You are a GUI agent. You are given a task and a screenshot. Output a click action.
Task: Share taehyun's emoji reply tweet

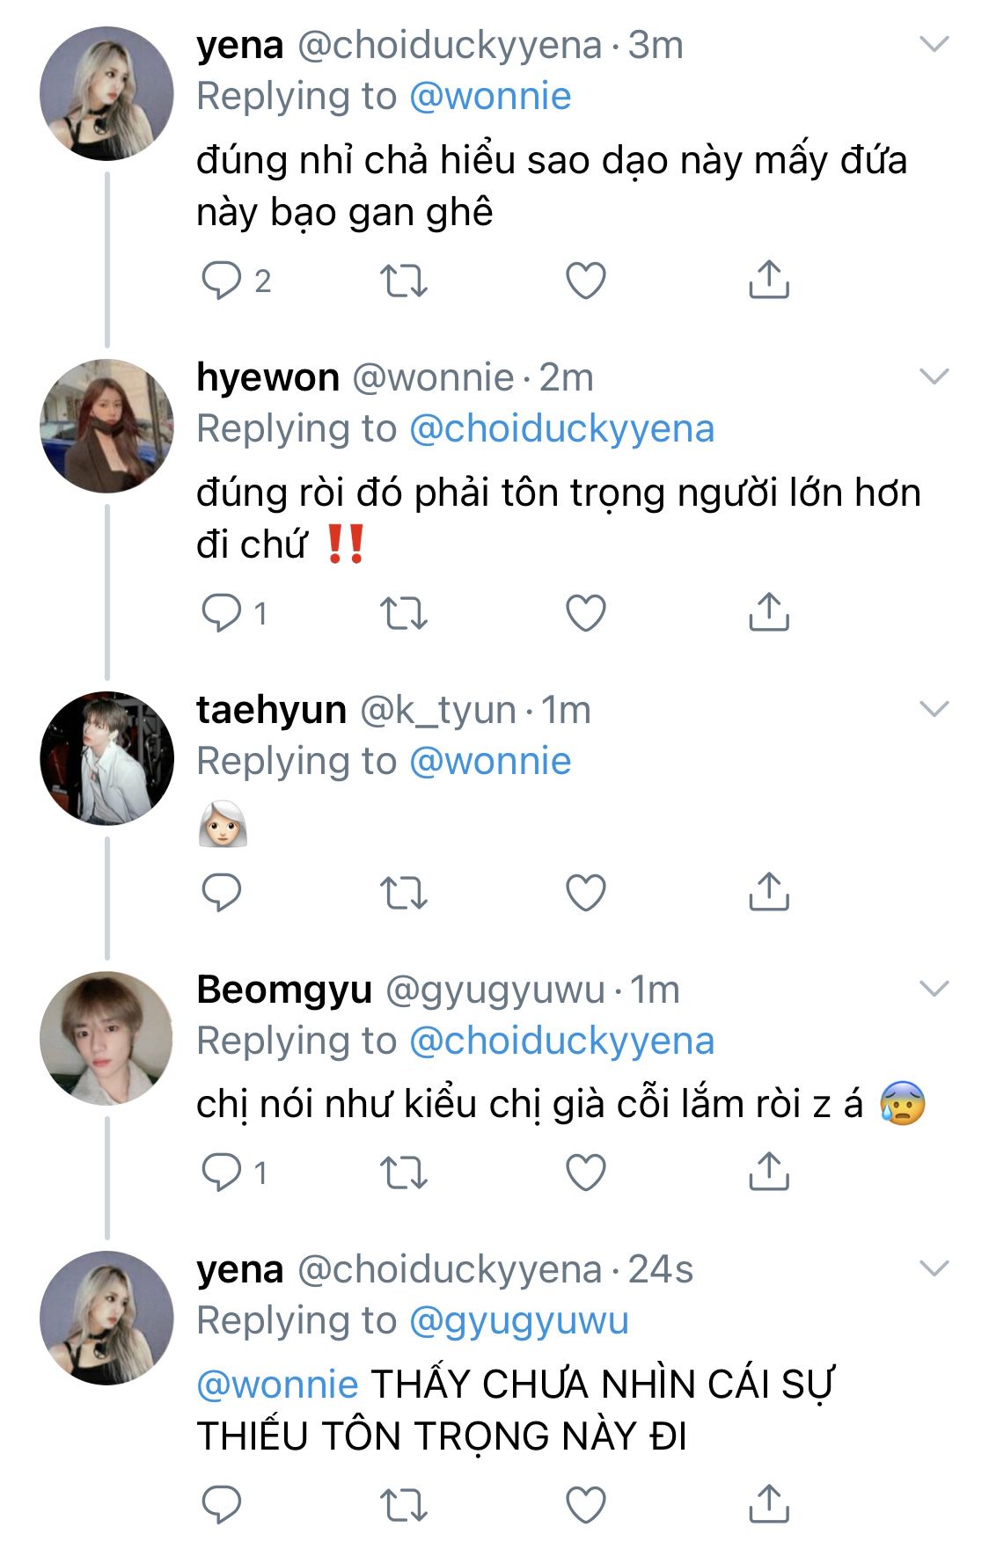click(x=768, y=892)
